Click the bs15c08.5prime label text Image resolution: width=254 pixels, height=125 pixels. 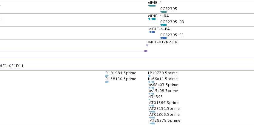163,91
